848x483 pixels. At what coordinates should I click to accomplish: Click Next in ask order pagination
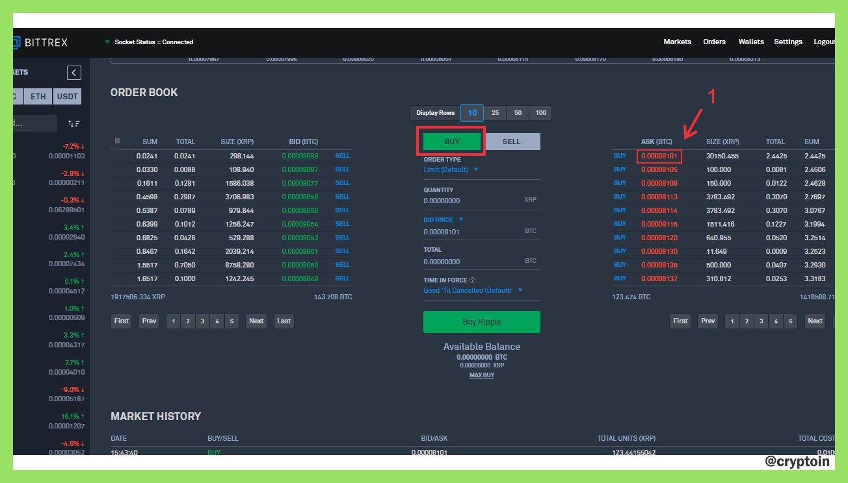pyautogui.click(x=815, y=321)
